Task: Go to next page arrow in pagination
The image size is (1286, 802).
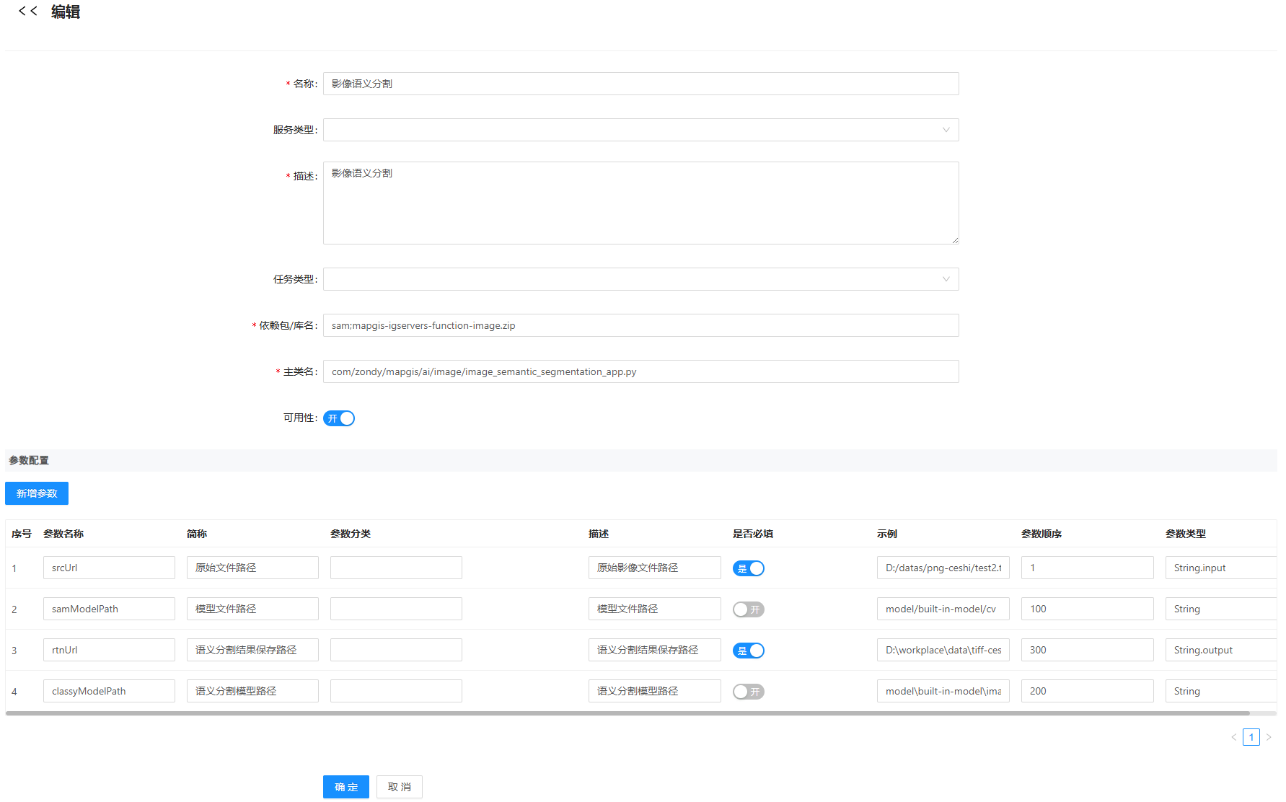Action: tap(1269, 737)
